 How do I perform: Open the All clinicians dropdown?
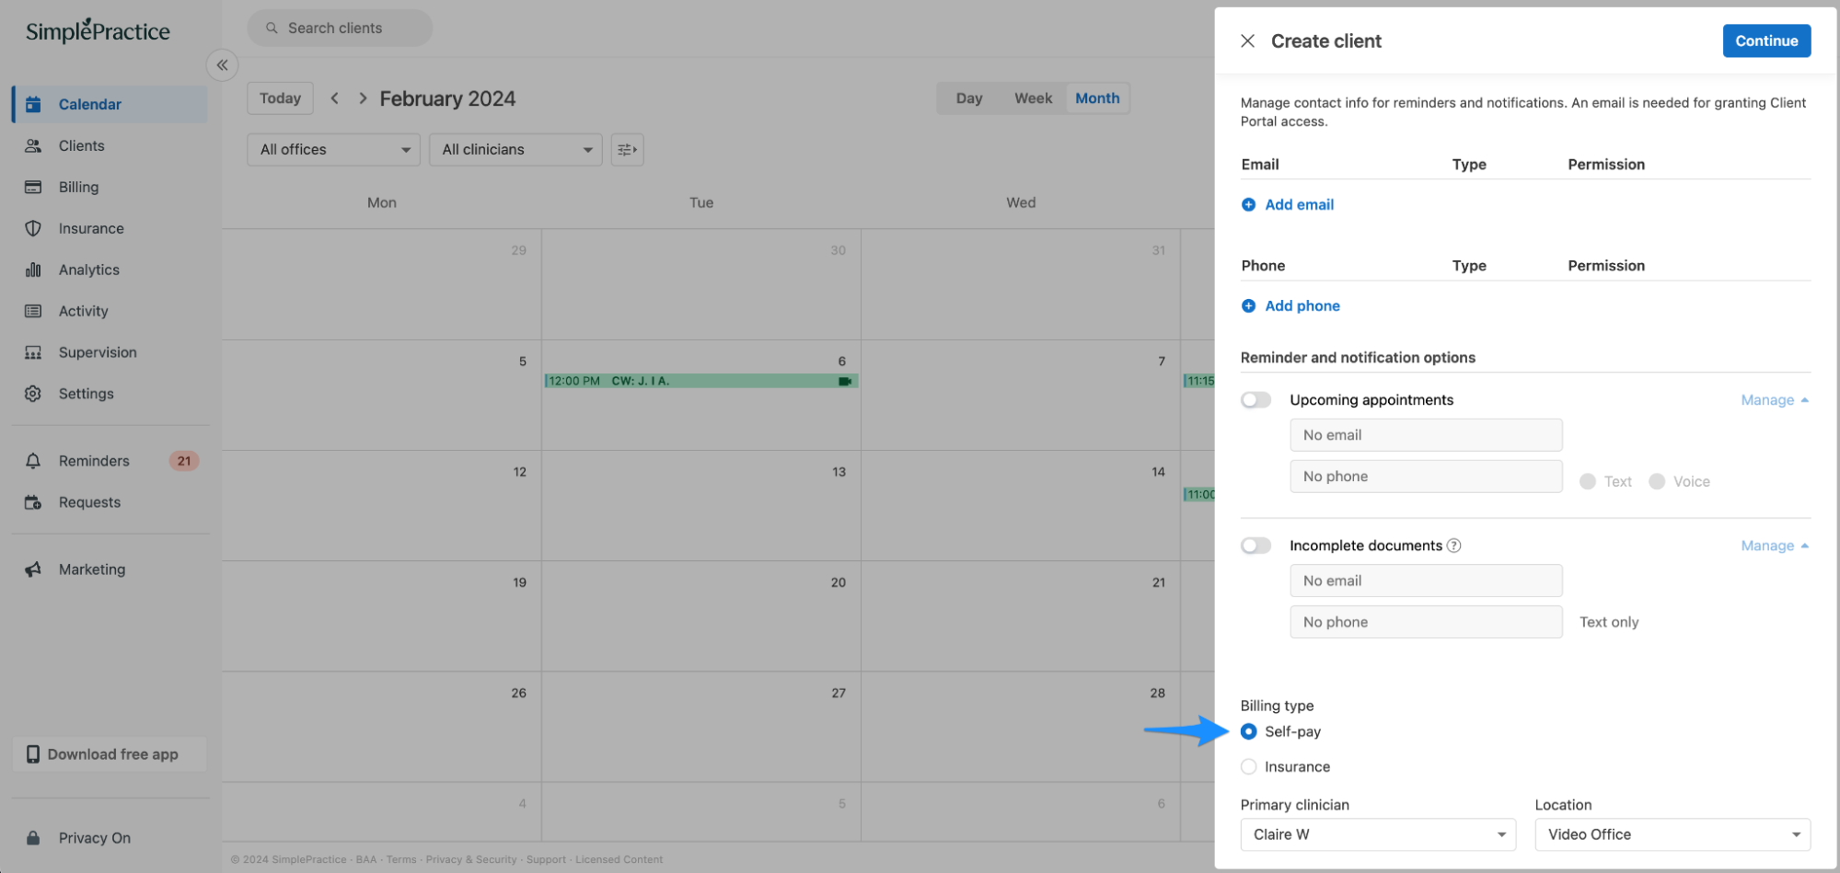[x=515, y=150]
